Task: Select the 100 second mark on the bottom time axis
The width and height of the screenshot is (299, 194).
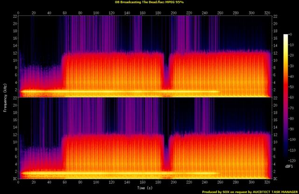Action: 96,182
